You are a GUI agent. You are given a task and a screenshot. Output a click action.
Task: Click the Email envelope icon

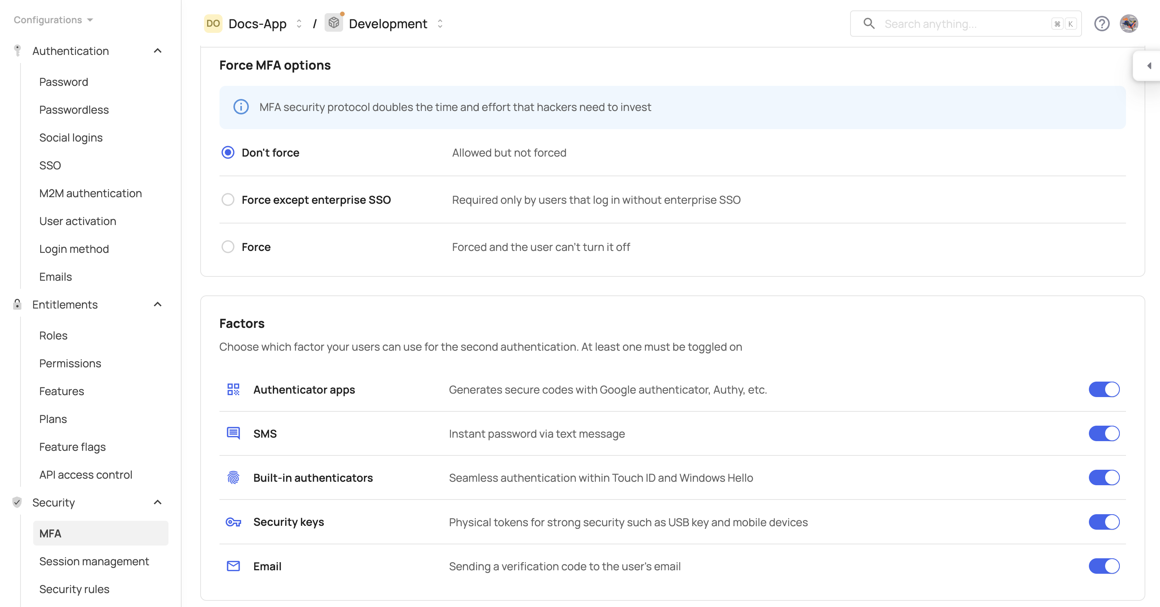[x=233, y=566]
